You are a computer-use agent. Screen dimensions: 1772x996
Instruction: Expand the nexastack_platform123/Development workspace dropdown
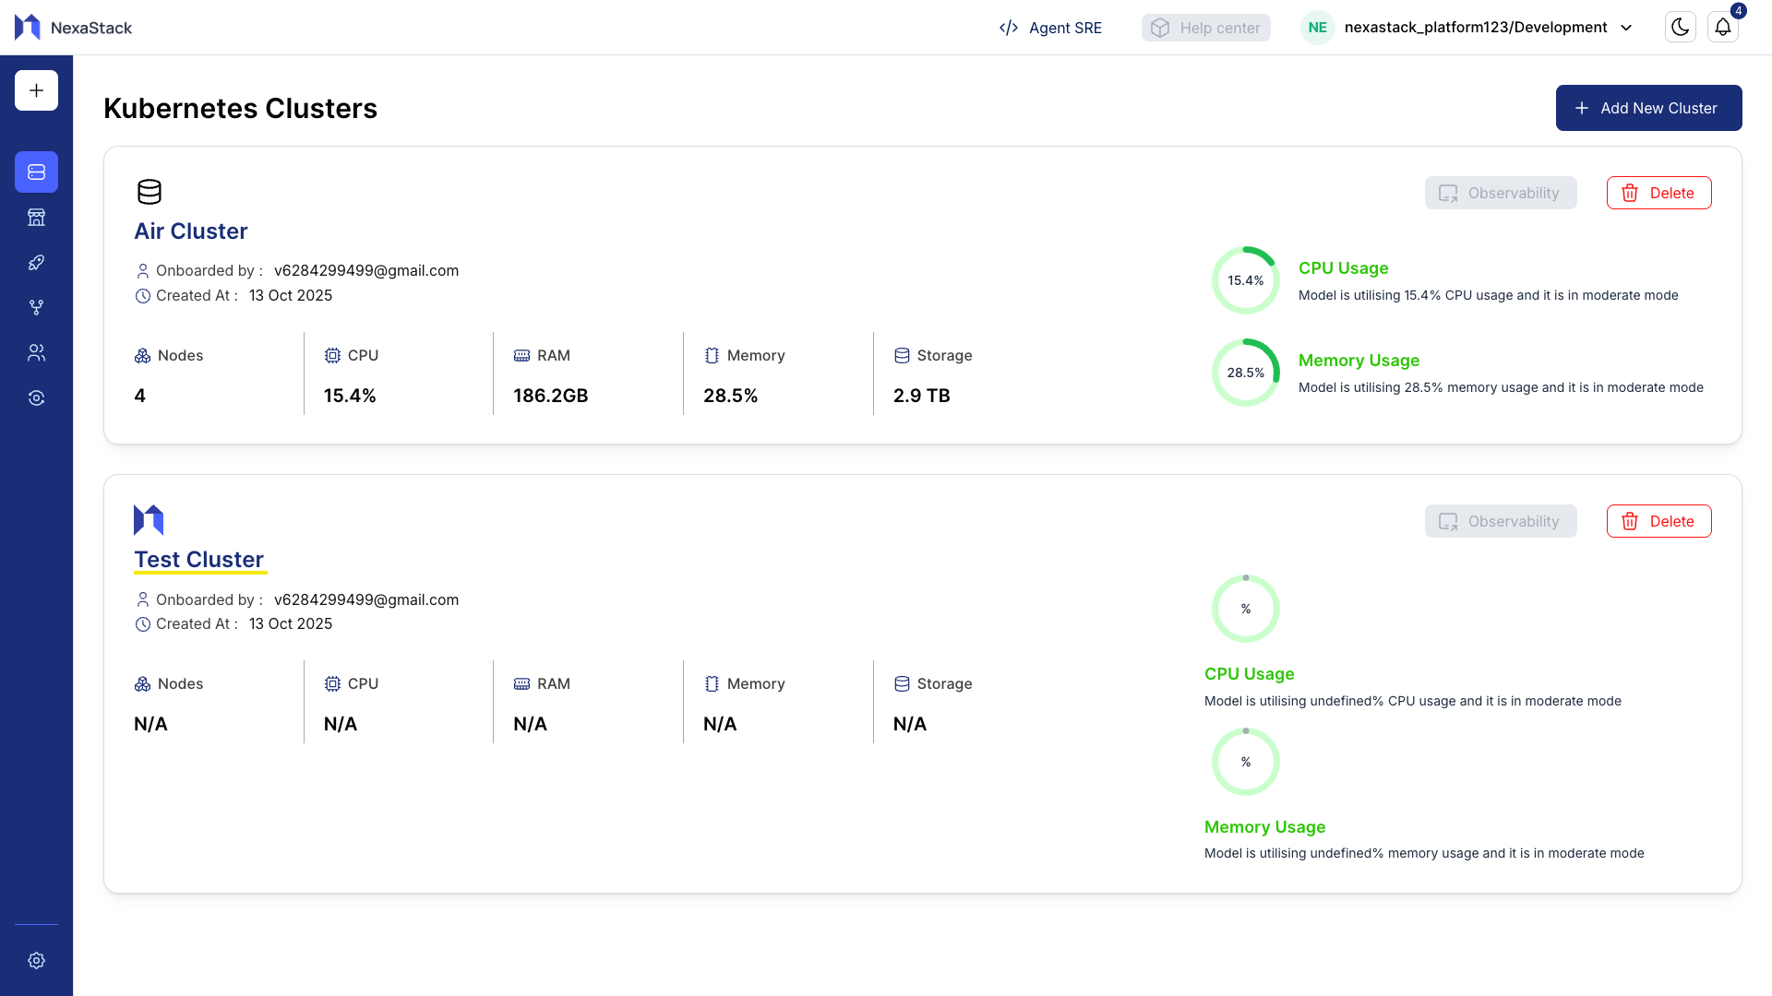[x=1474, y=27]
